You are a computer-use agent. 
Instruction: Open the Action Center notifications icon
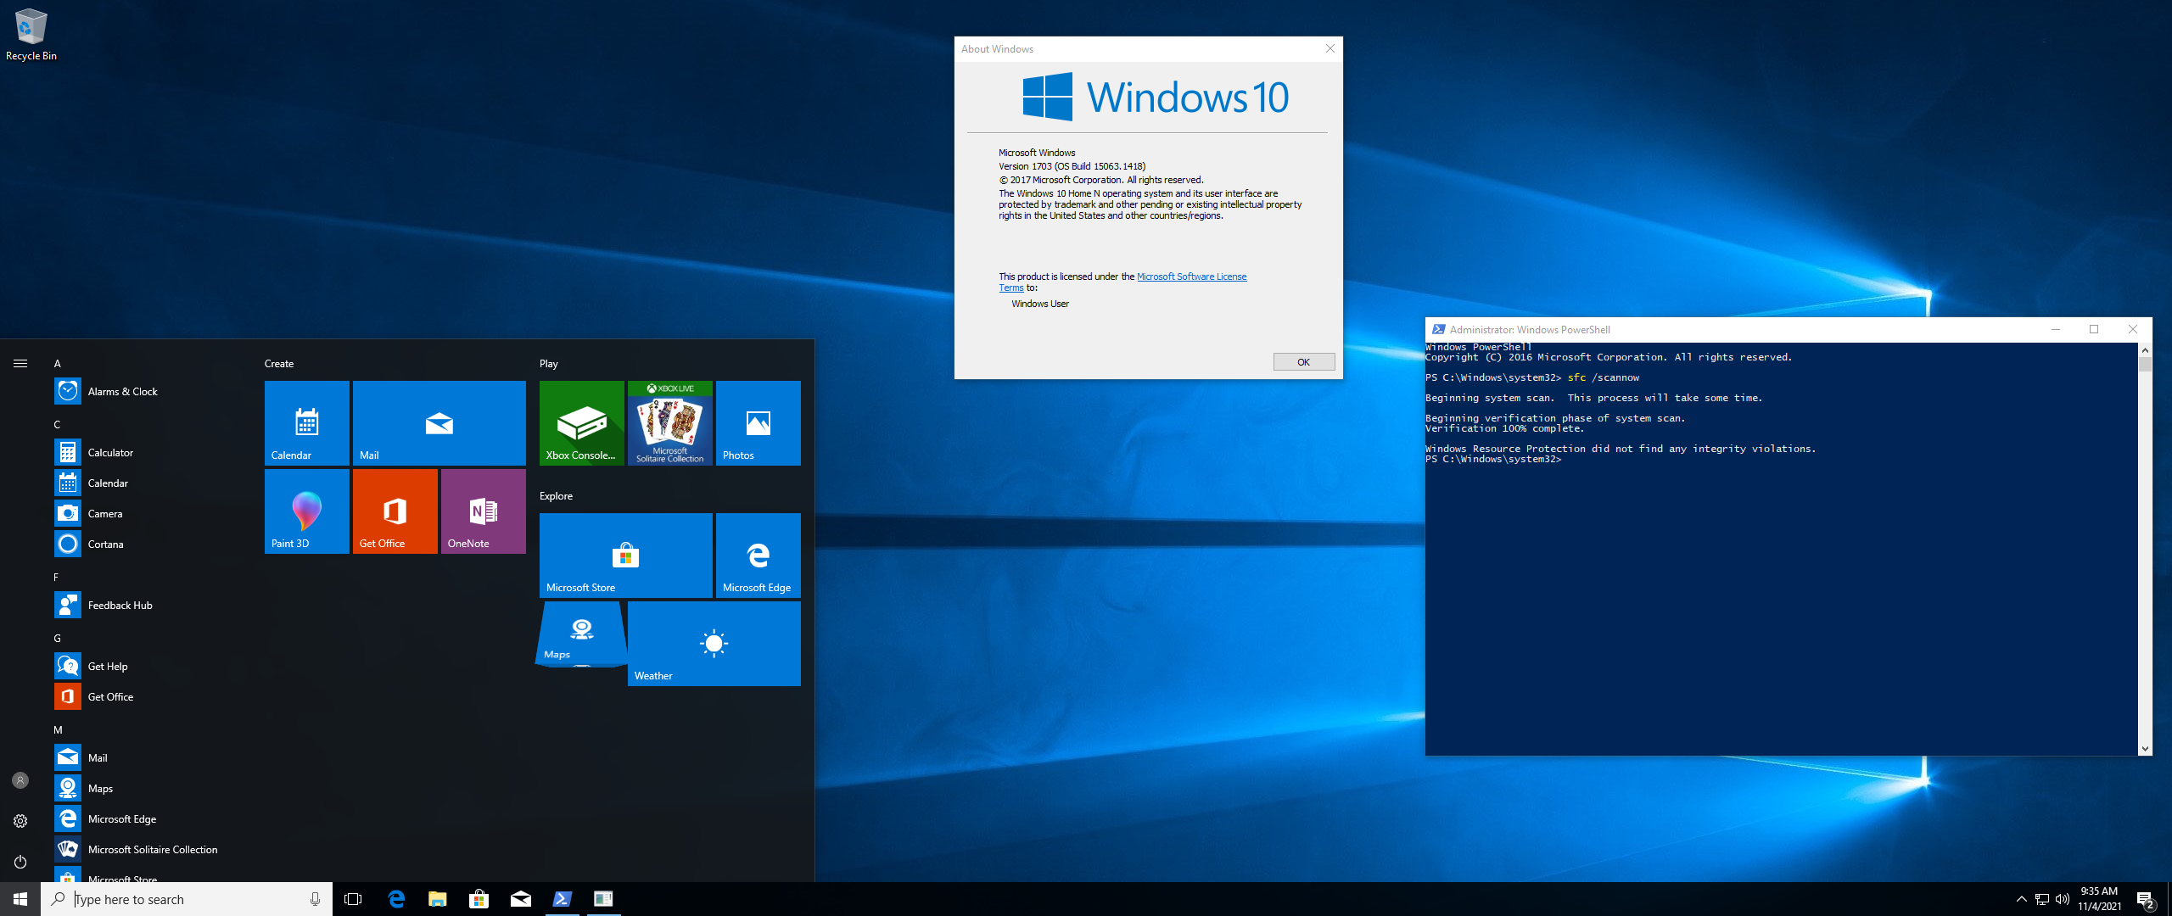pyautogui.click(x=2146, y=899)
